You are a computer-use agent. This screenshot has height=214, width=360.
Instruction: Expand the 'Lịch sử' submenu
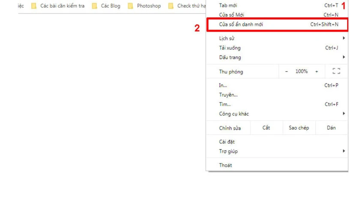point(277,38)
